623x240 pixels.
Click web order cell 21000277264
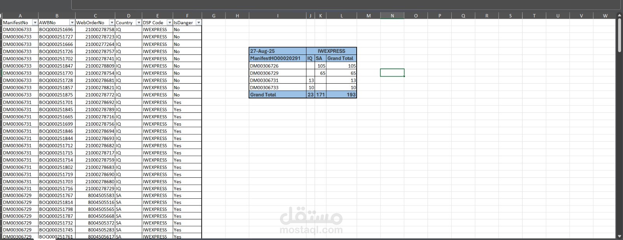click(x=95, y=44)
